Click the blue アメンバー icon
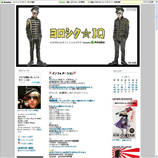 coord(19,140)
